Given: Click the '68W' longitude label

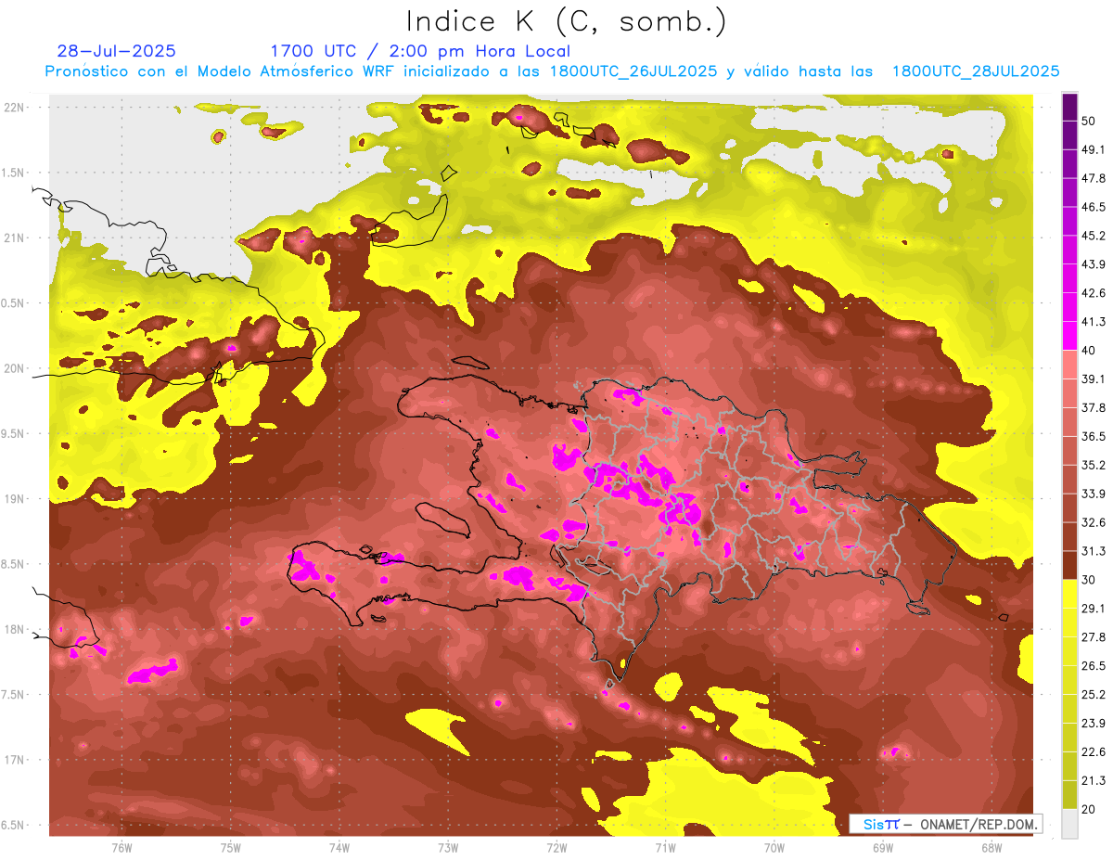Looking at the screenshot, I should click(x=991, y=848).
